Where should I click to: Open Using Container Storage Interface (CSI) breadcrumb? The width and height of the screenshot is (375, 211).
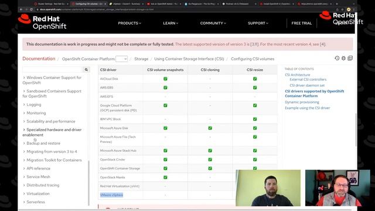click(x=189, y=59)
